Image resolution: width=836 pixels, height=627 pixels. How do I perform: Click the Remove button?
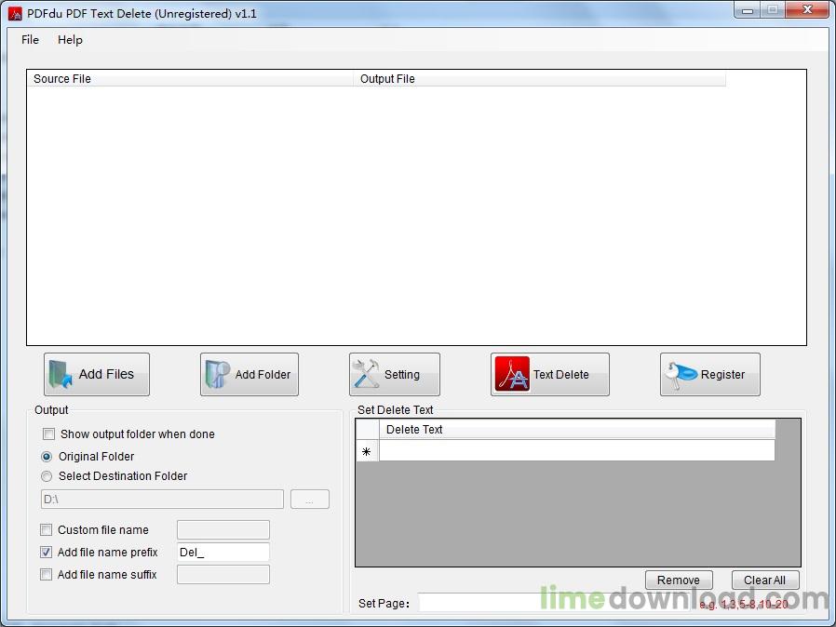point(679,580)
